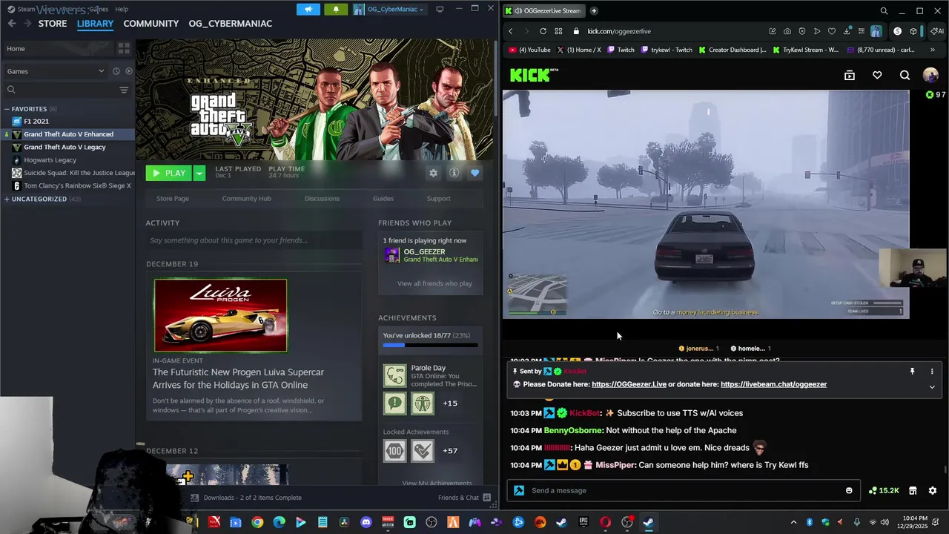949x534 pixels.
Task: Toggle show ready-to-play games icon
Action: pos(129,71)
